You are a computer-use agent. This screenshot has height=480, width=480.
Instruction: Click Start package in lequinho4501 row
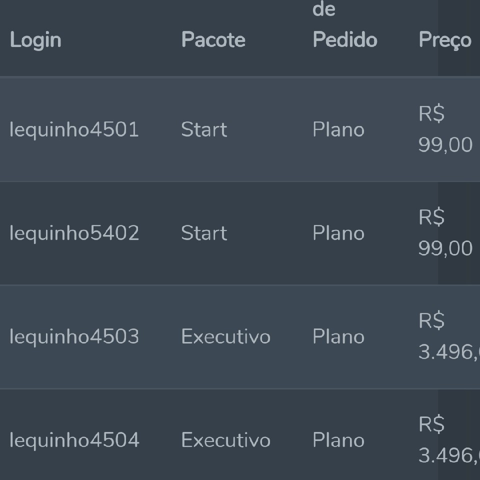point(204,129)
